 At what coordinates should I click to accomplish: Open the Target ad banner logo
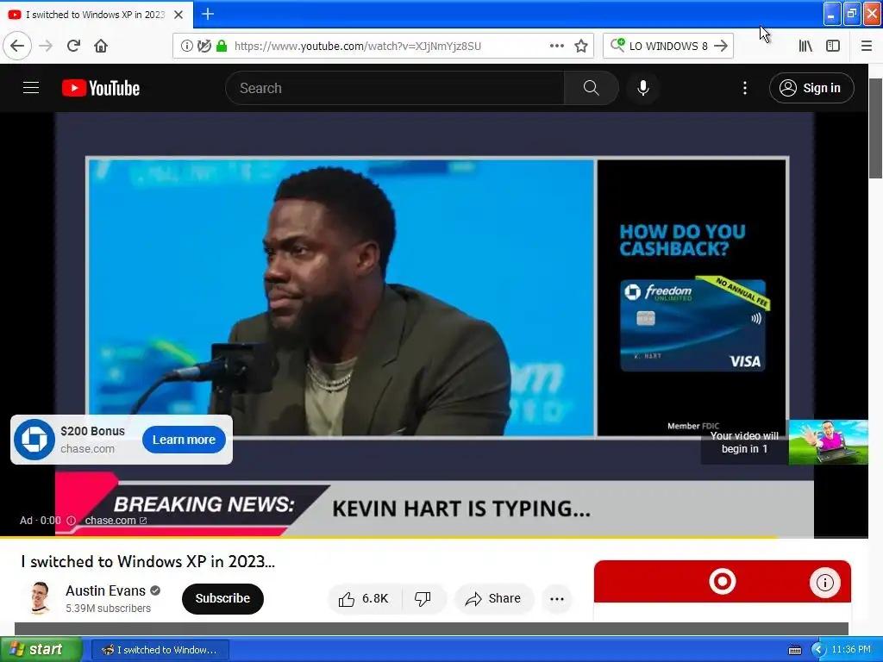click(x=723, y=582)
